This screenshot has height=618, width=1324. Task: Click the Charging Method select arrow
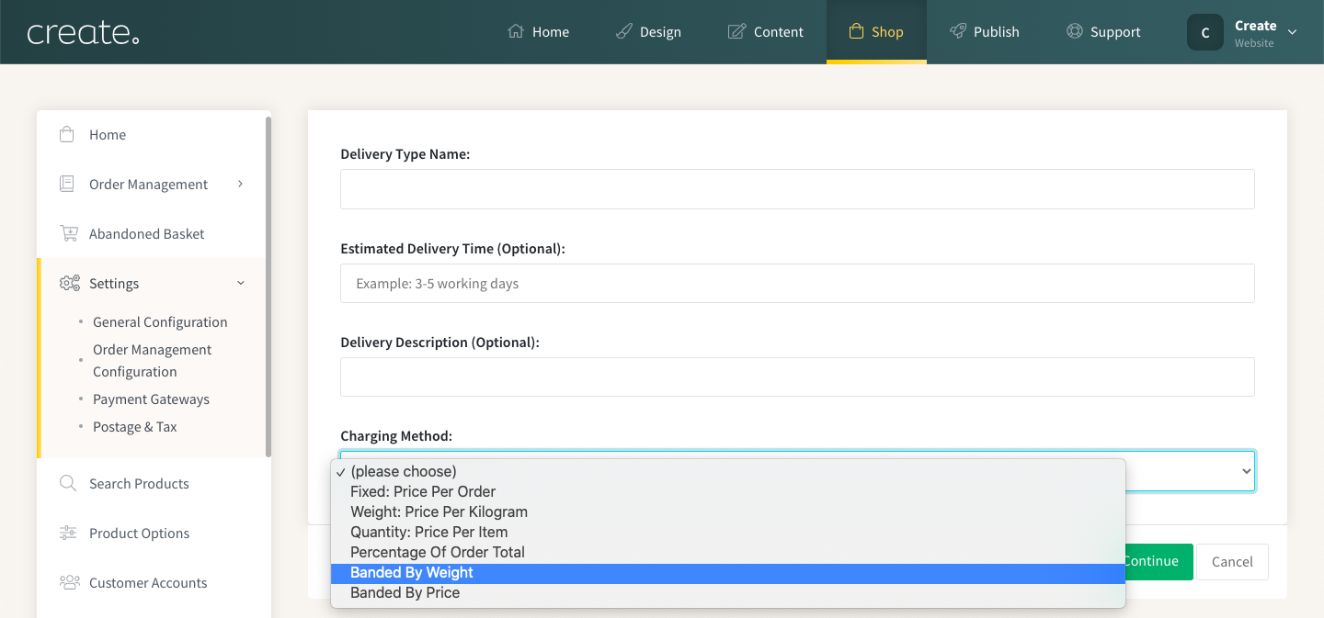pos(1247,471)
